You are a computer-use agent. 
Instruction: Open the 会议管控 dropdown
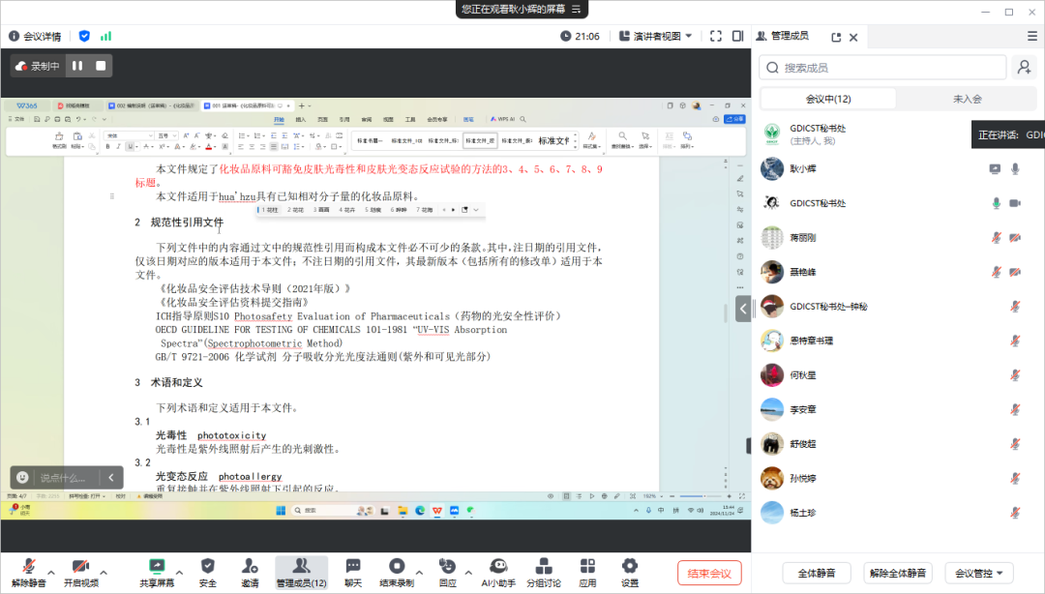click(x=979, y=573)
